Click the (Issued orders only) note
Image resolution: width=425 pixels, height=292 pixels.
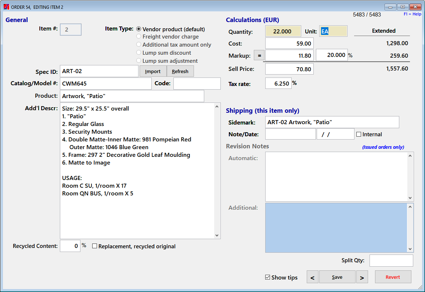pos(383,147)
